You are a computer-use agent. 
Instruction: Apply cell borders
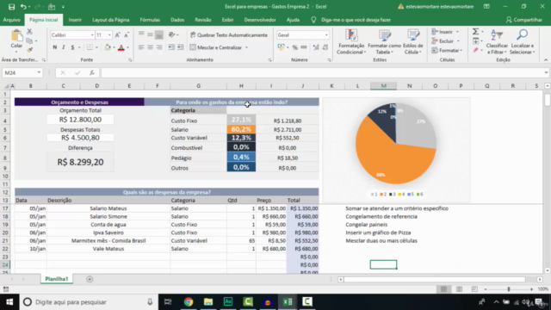[90, 47]
